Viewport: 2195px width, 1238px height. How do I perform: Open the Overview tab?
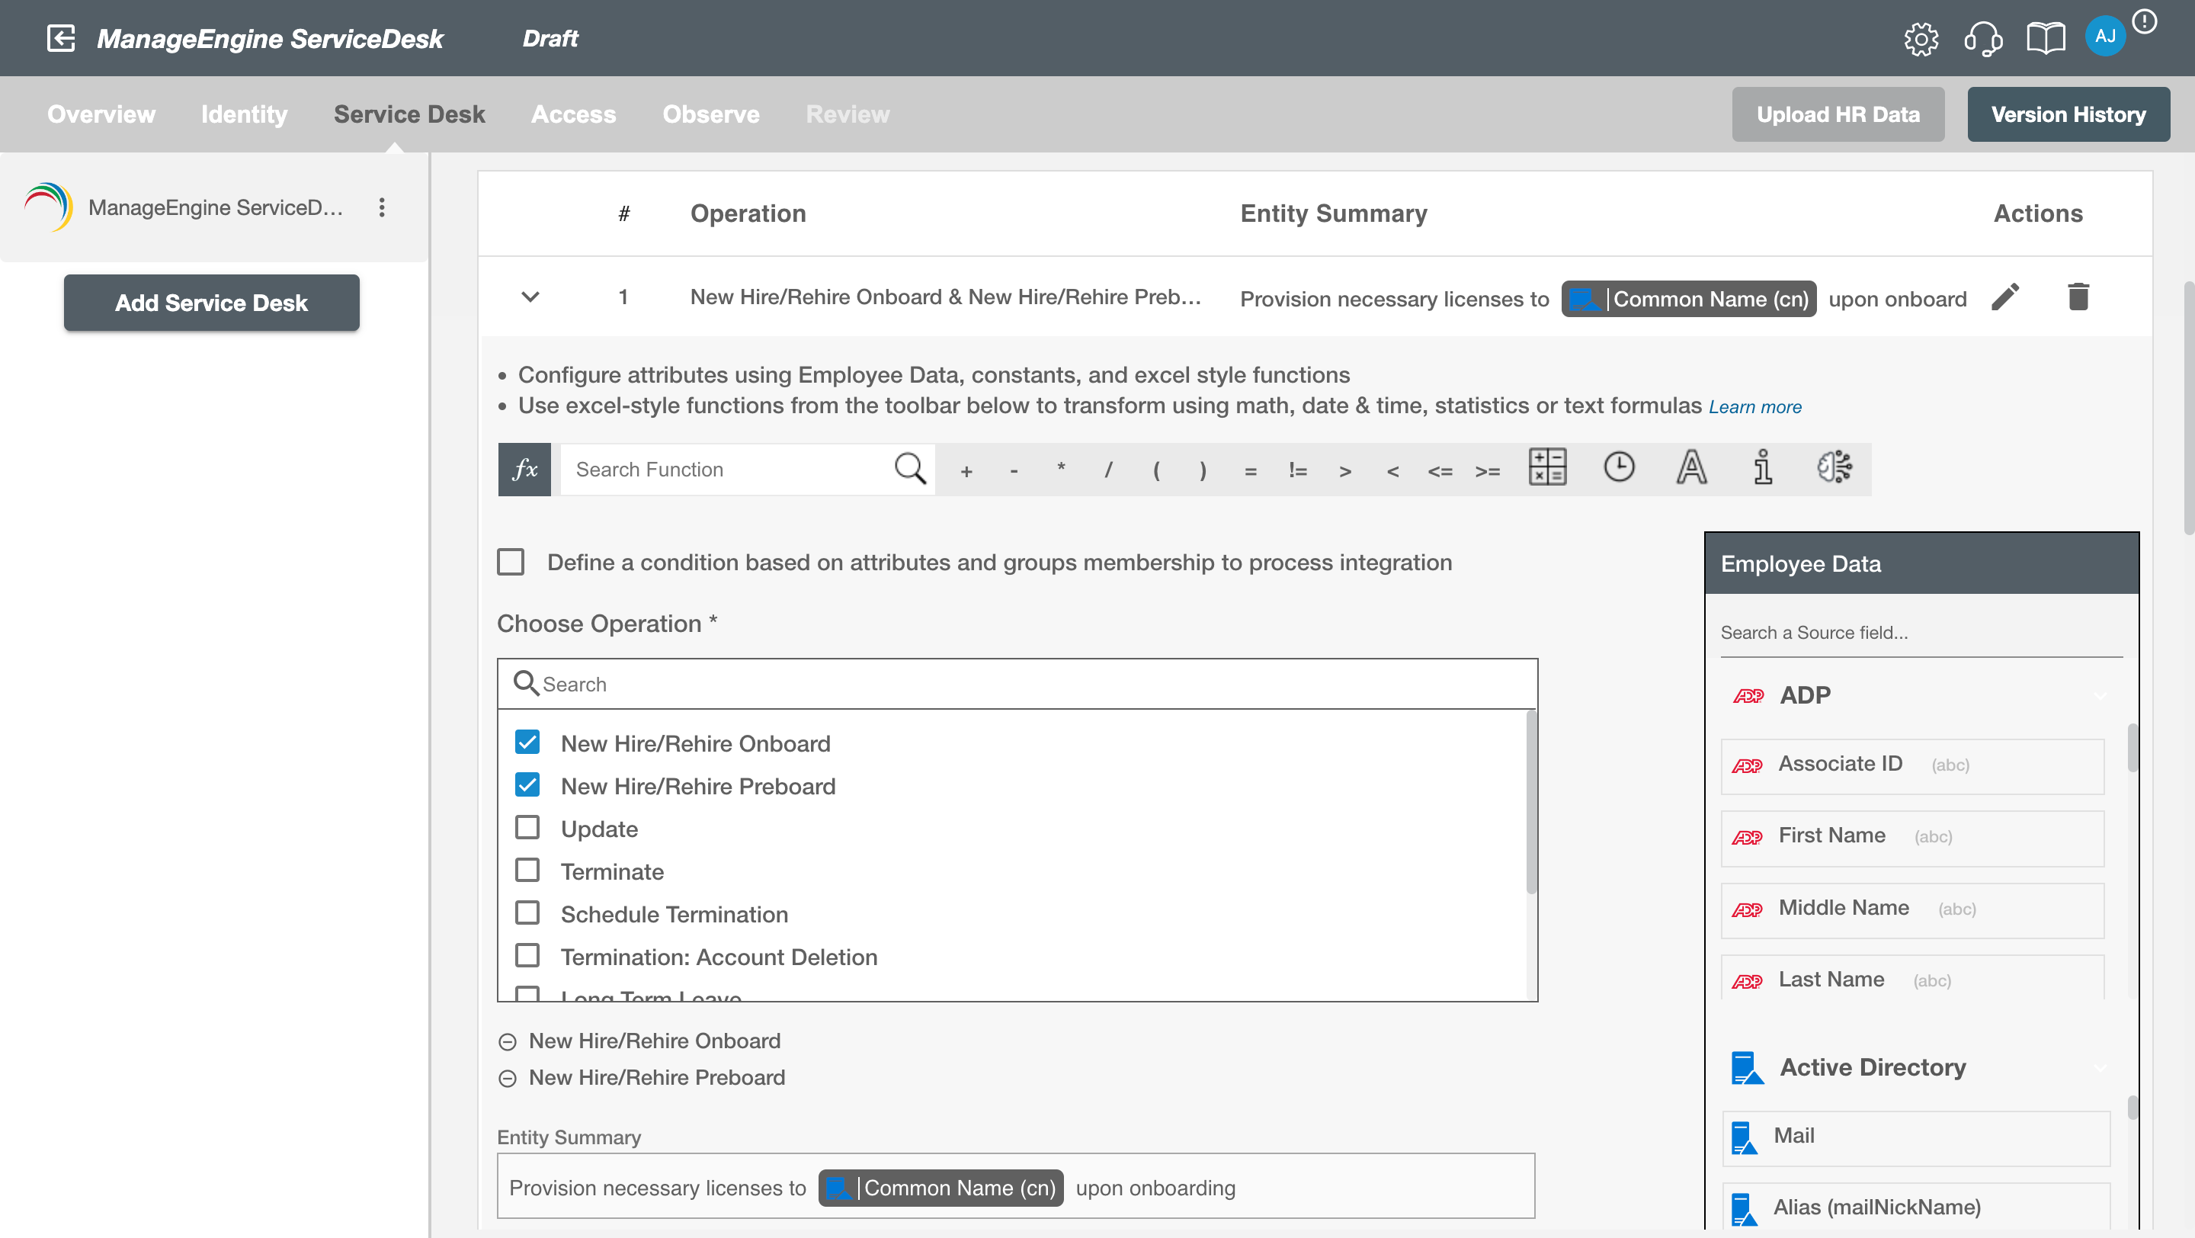coord(101,114)
